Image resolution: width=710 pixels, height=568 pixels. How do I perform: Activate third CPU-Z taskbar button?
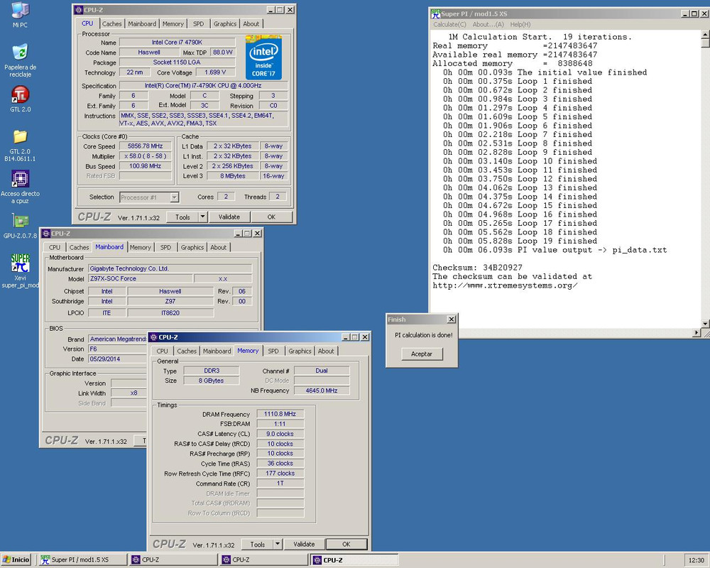354,560
